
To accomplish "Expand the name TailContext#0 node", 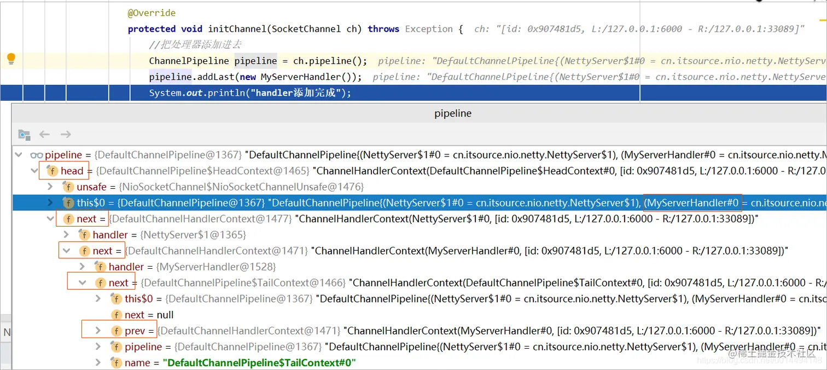I will (98, 362).
